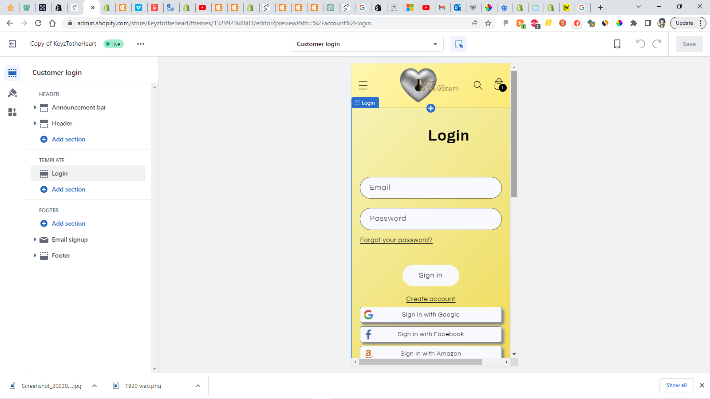The width and height of the screenshot is (710, 399).
Task: Open the three-dot theme actions menu
Action: tap(141, 44)
